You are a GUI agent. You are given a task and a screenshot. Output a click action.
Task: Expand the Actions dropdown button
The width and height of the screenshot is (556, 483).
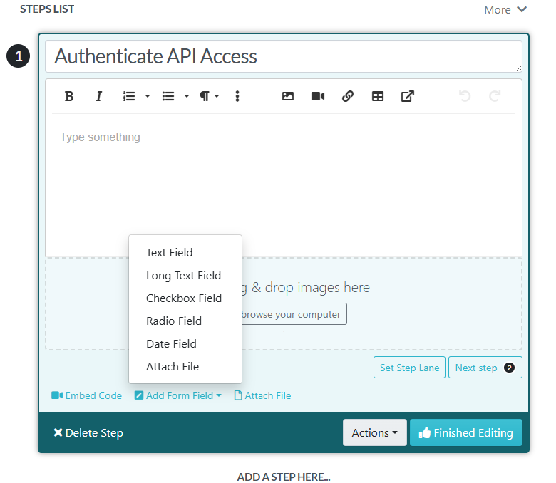[x=374, y=432]
